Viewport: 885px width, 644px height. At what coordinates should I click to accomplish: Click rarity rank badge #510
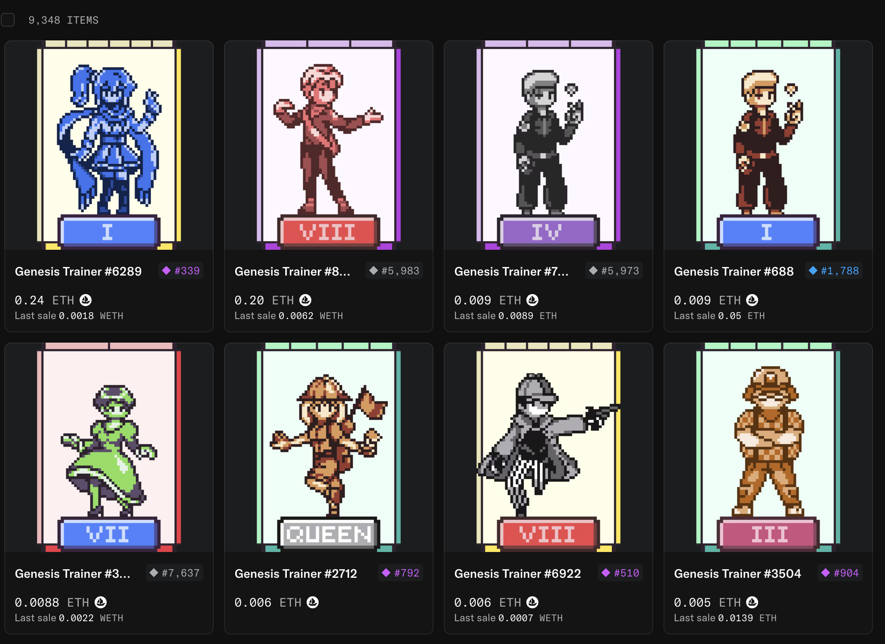pos(620,573)
